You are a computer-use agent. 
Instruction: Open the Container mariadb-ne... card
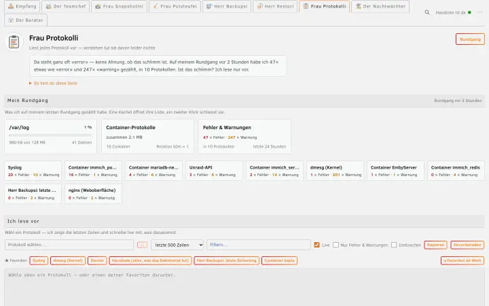click(153, 171)
